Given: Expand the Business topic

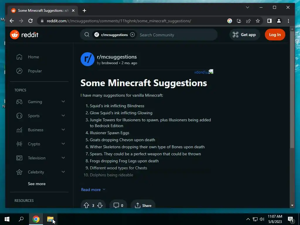Looking at the screenshot, I should [x=63, y=130].
